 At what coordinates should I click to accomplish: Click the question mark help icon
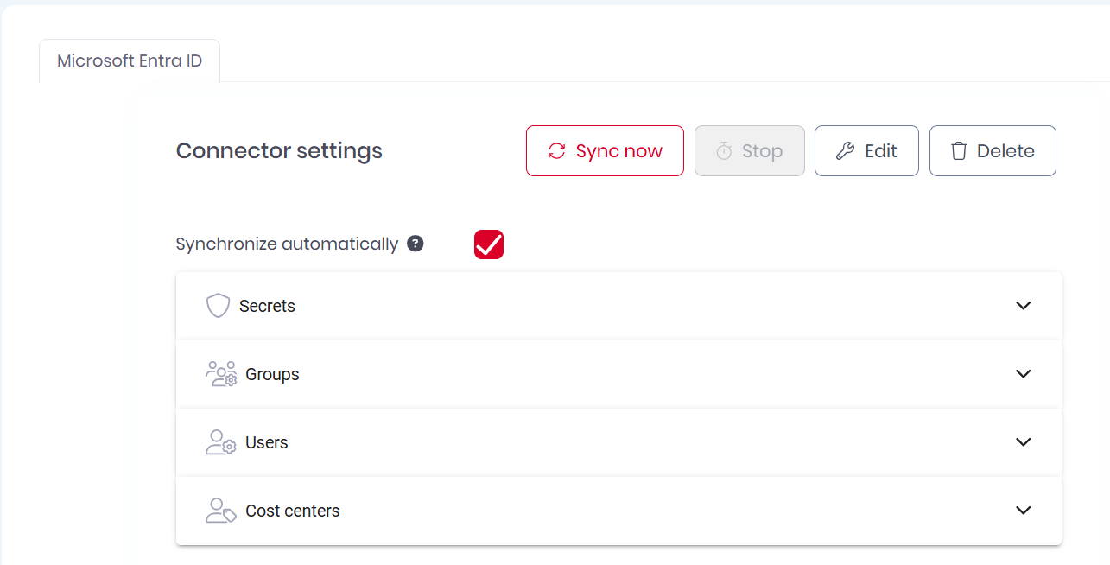[415, 244]
